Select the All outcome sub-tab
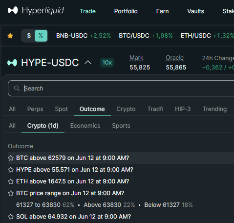Image resolution: width=234 pixels, height=223 pixels. pos(12,126)
